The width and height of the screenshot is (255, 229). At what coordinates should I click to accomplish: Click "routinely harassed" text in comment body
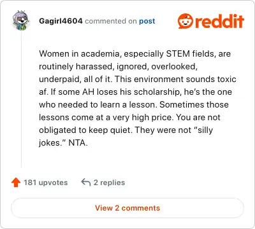click(76, 66)
